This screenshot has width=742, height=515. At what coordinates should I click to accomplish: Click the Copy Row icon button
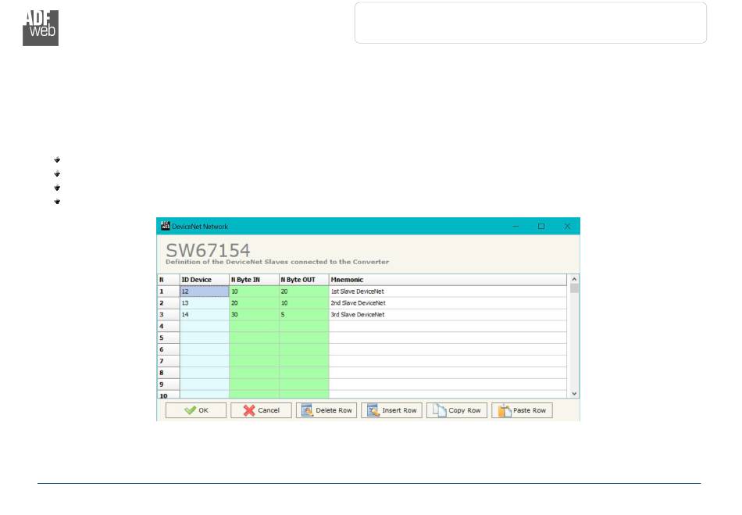click(x=457, y=410)
